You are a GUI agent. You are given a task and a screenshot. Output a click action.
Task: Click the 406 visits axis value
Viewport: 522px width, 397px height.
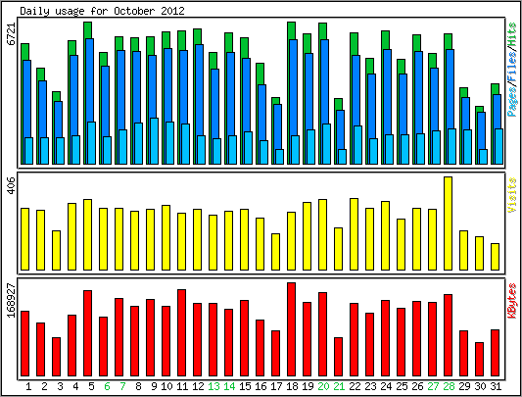12,185
